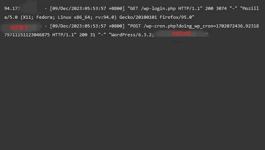Click the Firefox/95.0 text
265x150 pixels.
pos(176,17)
